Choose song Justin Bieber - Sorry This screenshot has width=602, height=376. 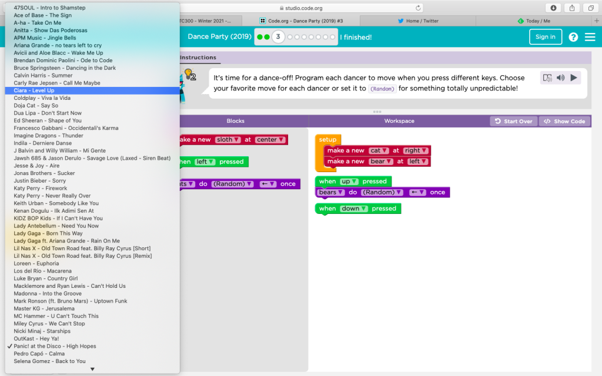click(92, 181)
